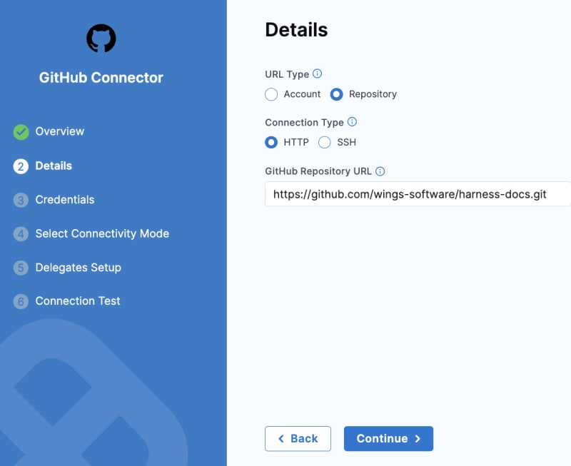
Task: Go to the Delegates Setup step
Action: click(x=79, y=268)
